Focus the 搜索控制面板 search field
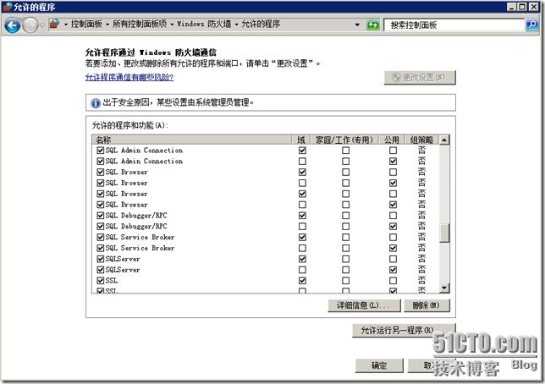 (x=454, y=25)
